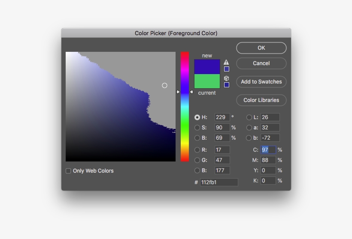The width and height of the screenshot is (352, 239).
Task: Click the not web safe cube icon
Action: coord(226,78)
